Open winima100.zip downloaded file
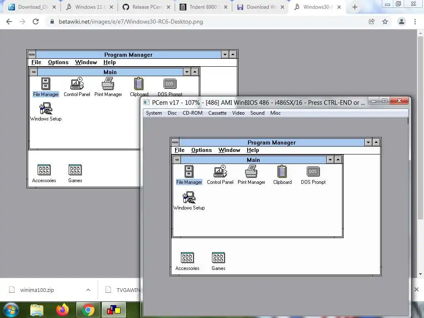 click(x=37, y=290)
